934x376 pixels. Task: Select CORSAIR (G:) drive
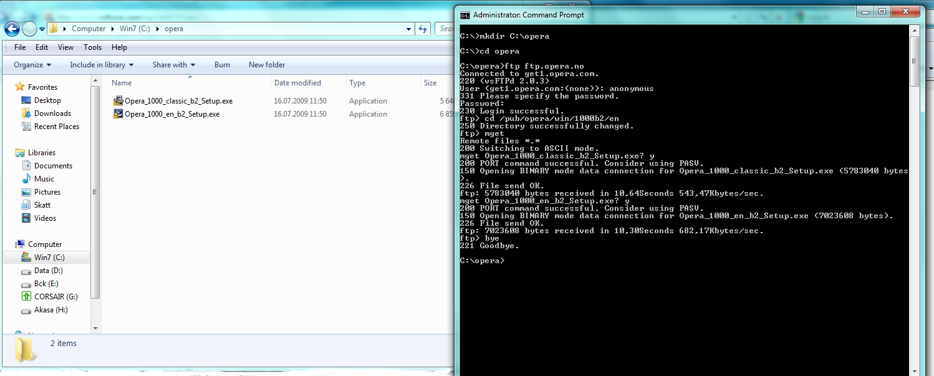tap(56, 297)
